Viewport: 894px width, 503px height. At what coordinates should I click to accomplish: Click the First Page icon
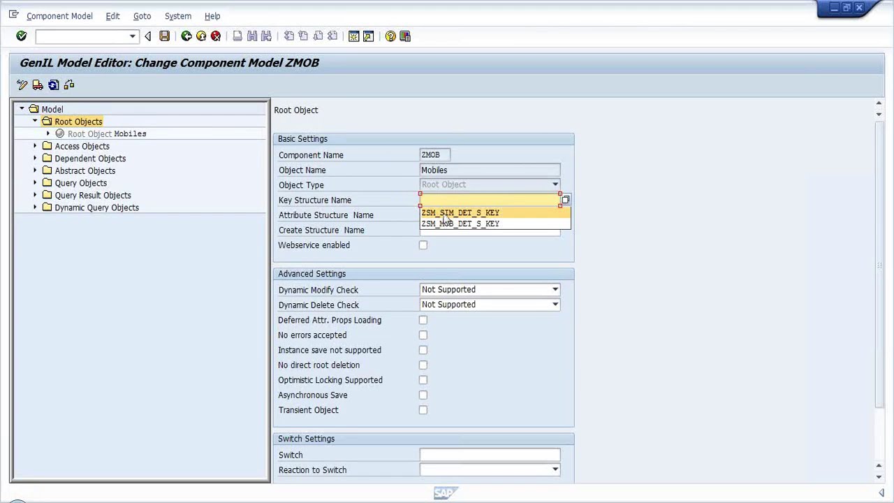tap(288, 36)
